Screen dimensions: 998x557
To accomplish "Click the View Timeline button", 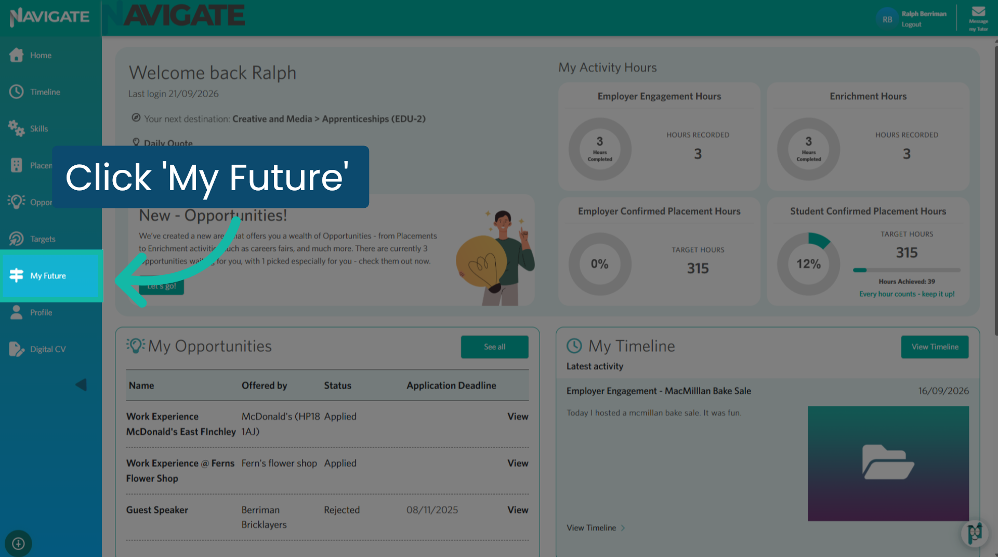I will pyautogui.click(x=935, y=347).
